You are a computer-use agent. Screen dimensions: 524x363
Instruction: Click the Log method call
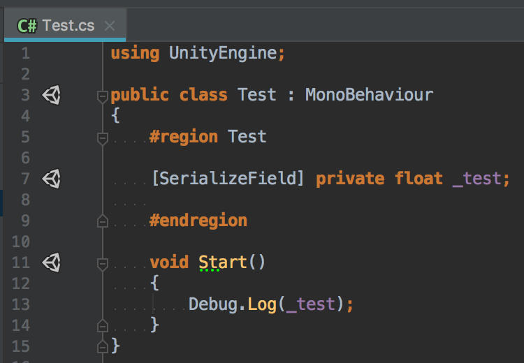262,304
